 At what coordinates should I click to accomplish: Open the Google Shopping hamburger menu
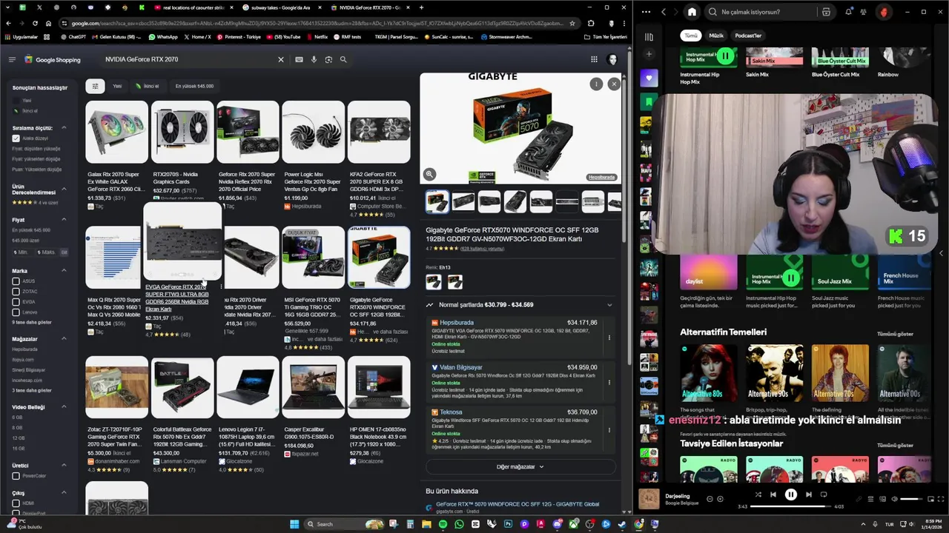coord(12,59)
